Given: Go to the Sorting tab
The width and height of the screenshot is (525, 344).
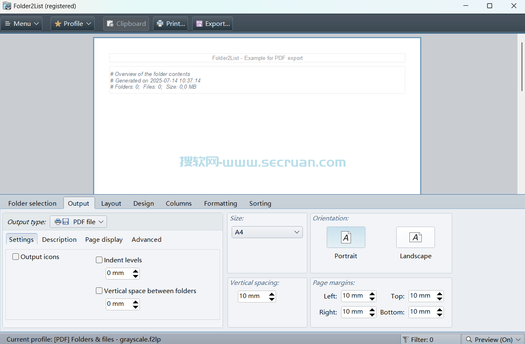Looking at the screenshot, I should tap(260, 203).
